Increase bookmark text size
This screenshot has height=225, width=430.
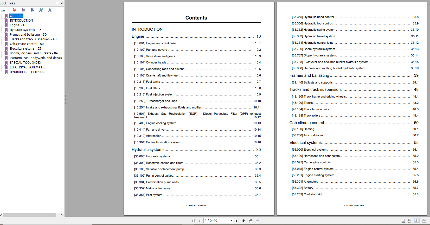pyautogui.click(x=41, y=10)
